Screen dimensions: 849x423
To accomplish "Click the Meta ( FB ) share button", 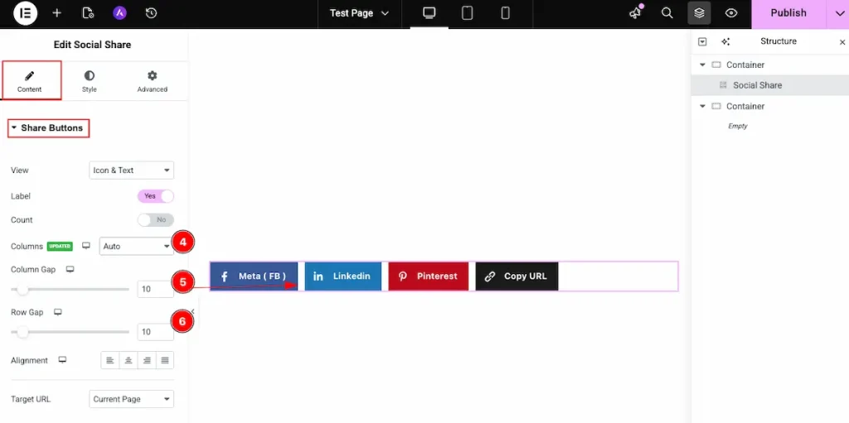I will click(x=254, y=276).
